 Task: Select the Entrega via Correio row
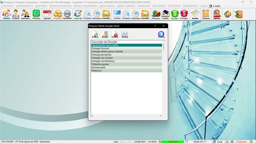(126, 58)
